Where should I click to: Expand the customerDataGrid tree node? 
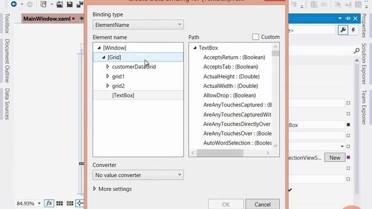108,67
